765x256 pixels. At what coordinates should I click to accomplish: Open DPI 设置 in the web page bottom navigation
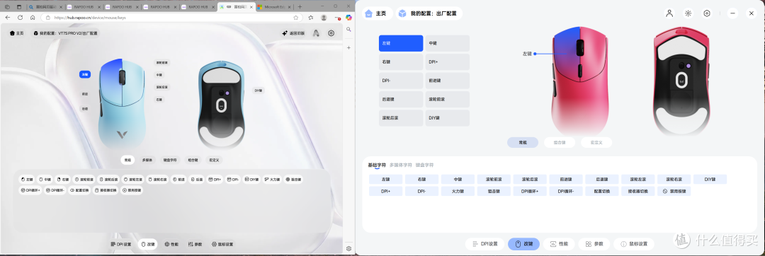click(121, 244)
